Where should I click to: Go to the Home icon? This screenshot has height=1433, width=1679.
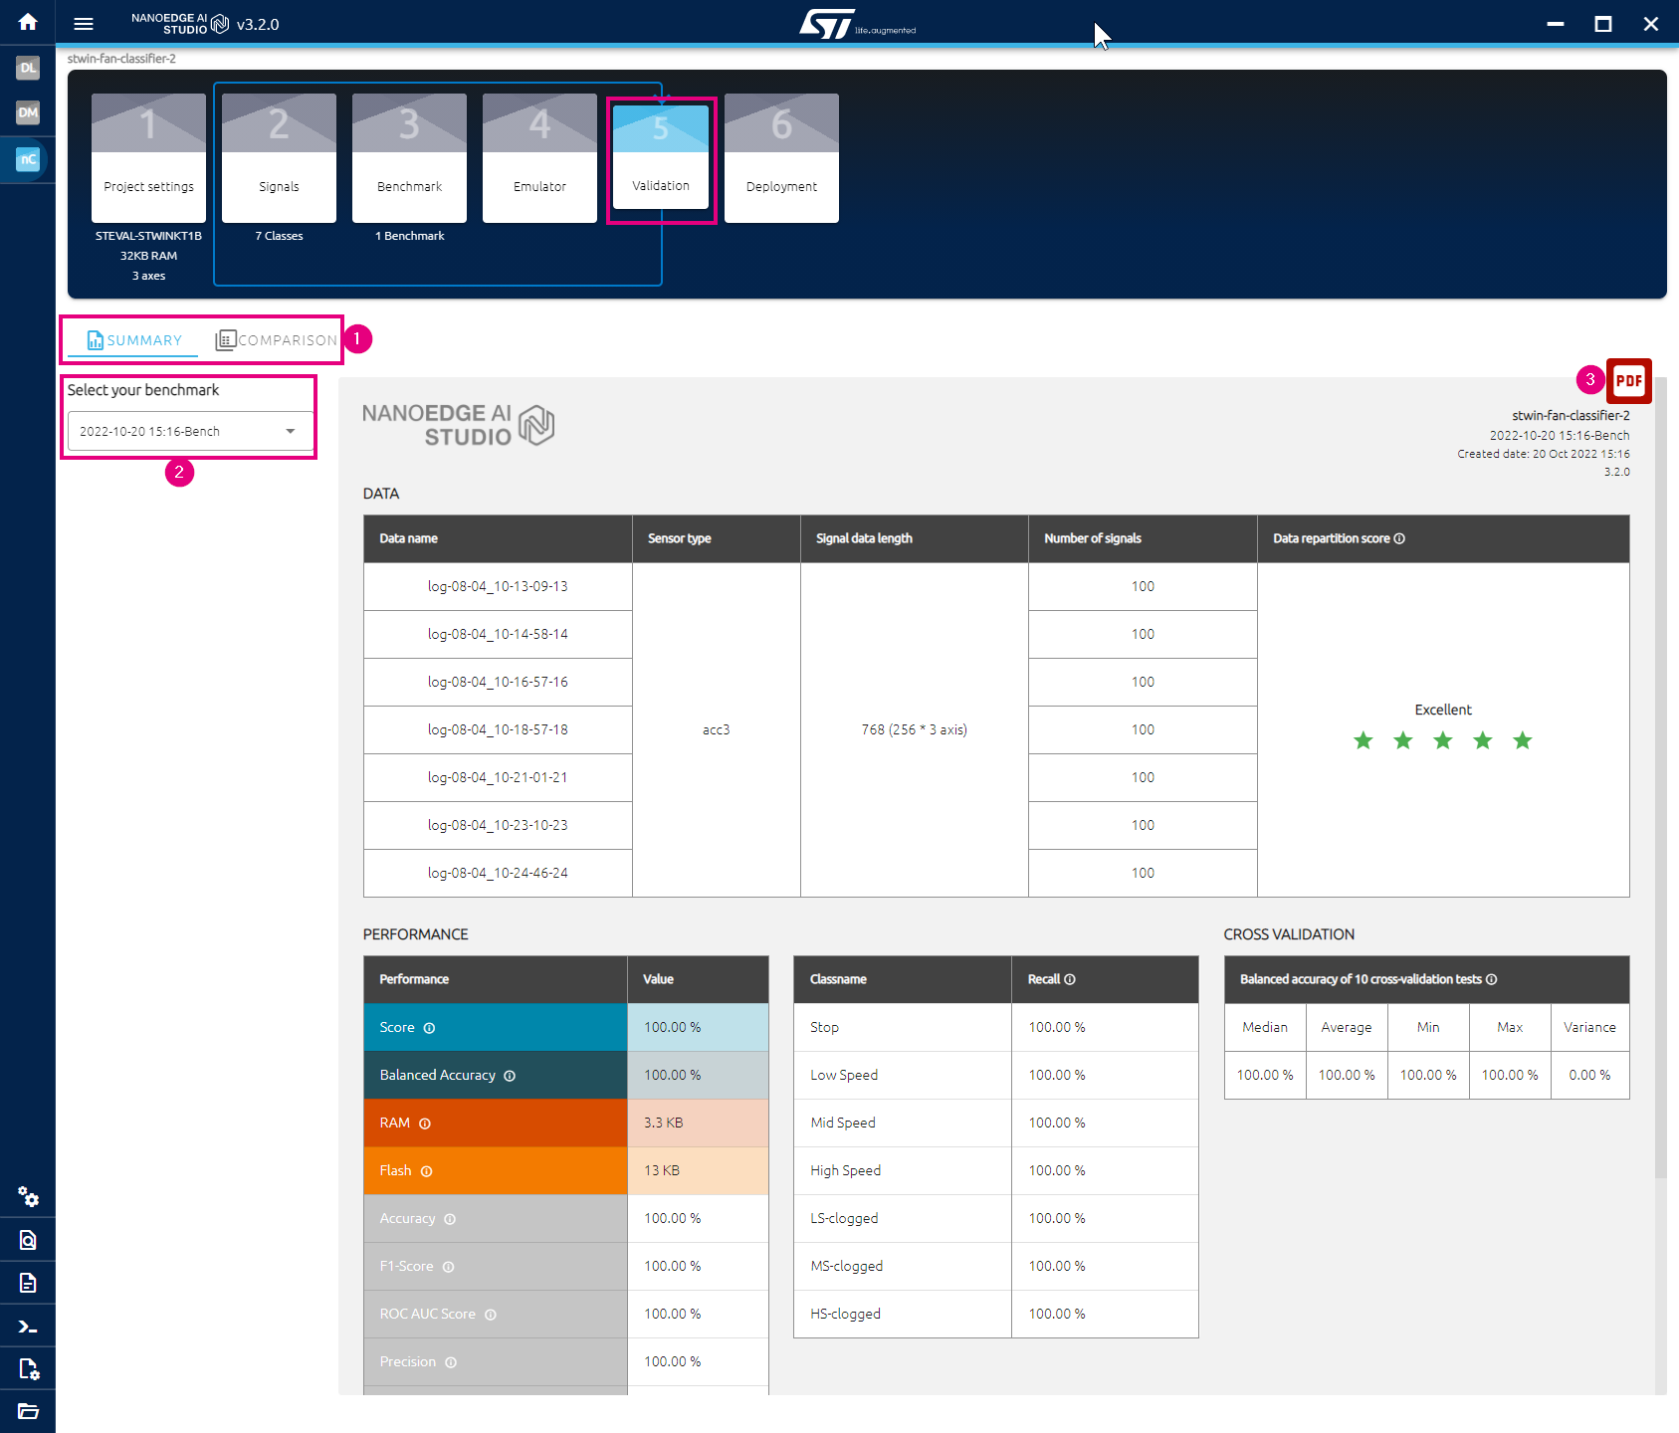tap(28, 22)
